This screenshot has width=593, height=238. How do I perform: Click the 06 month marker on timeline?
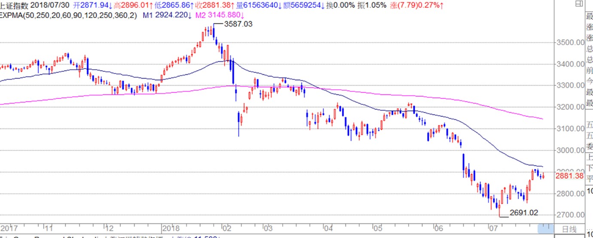(x=438, y=228)
